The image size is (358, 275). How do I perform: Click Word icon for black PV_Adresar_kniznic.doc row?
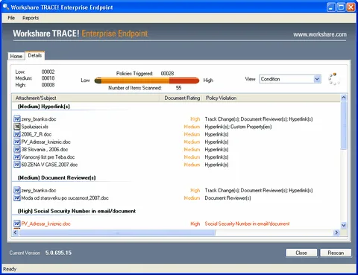pos(17,142)
